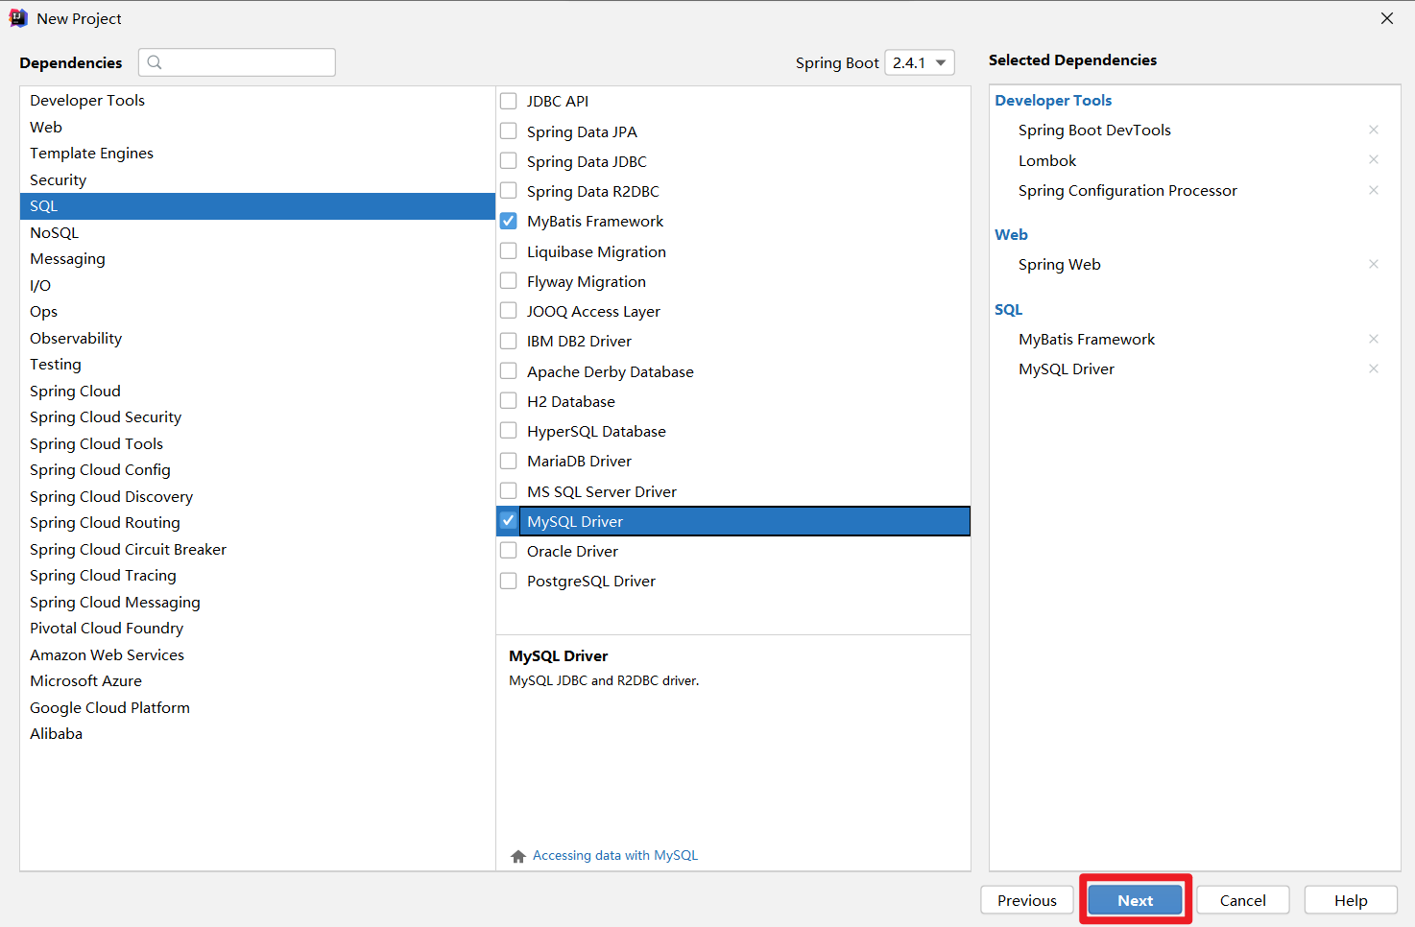This screenshot has height=927, width=1415.
Task: Remove Spring Boot DevTools from selected dependencies
Action: pos(1374,130)
